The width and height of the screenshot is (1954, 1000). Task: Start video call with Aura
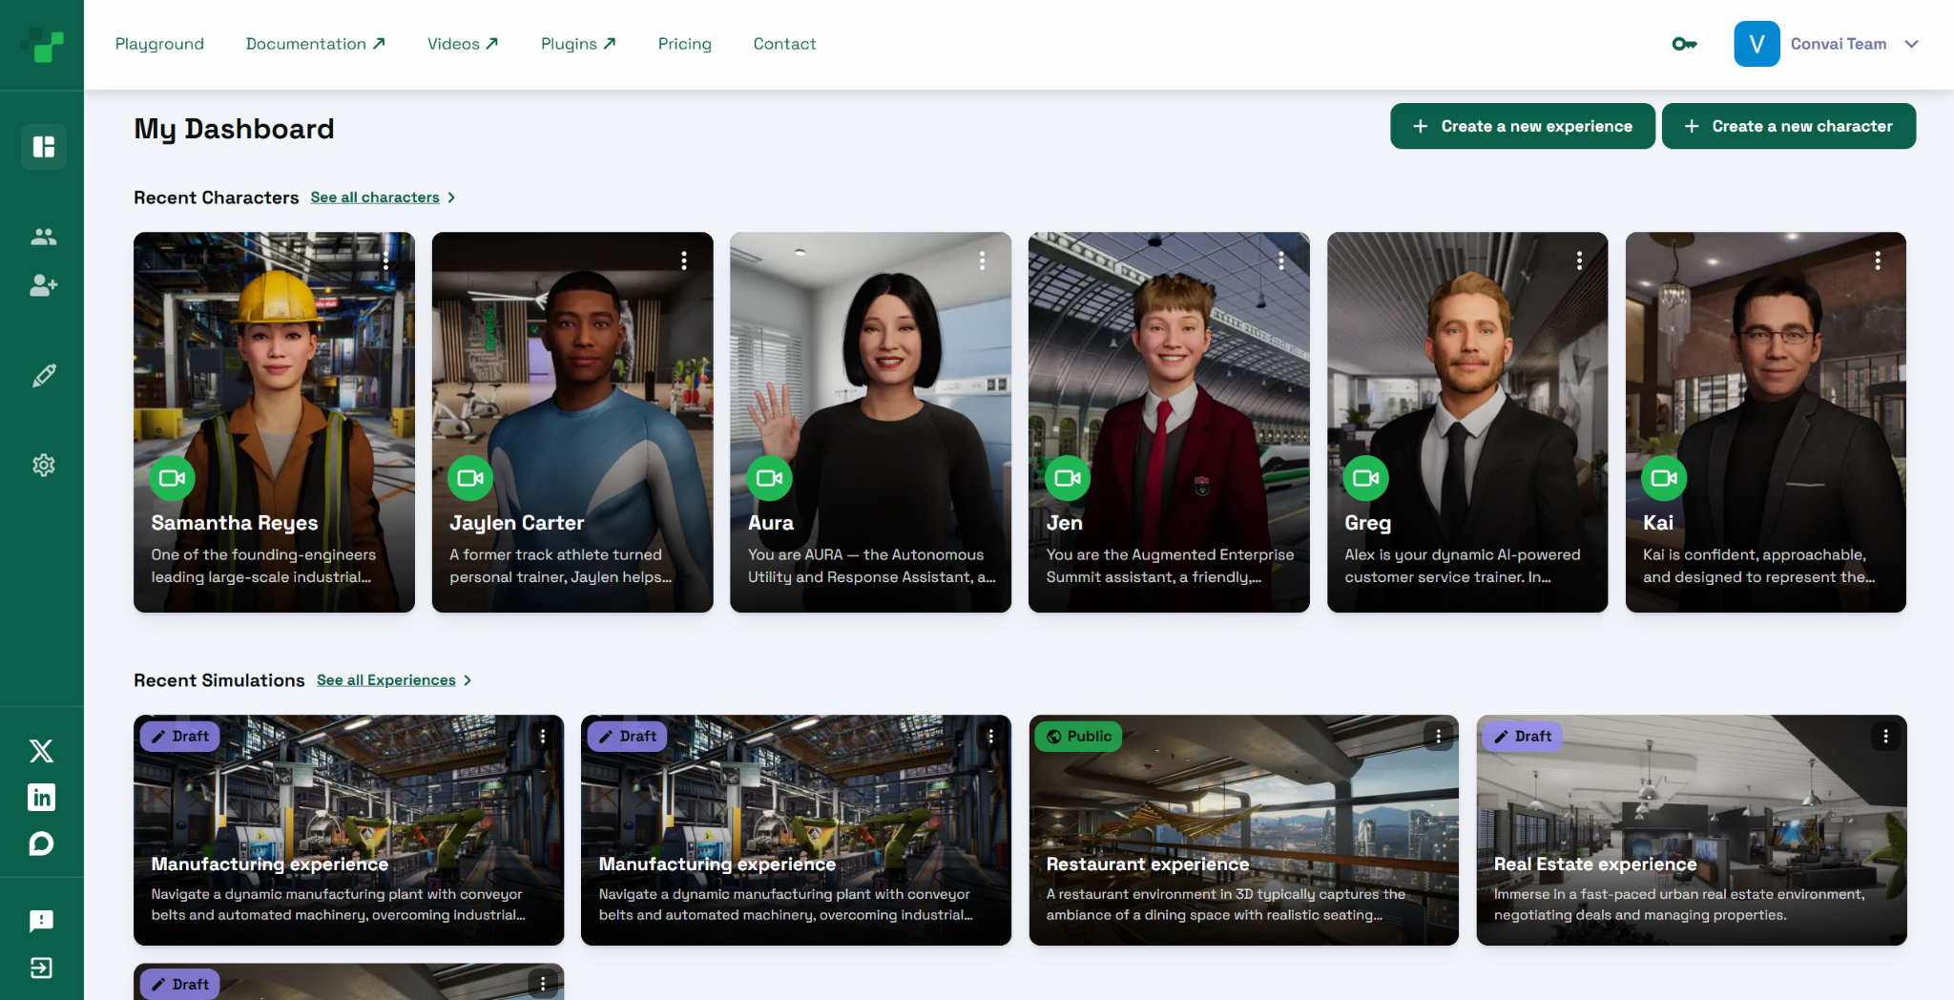[769, 478]
